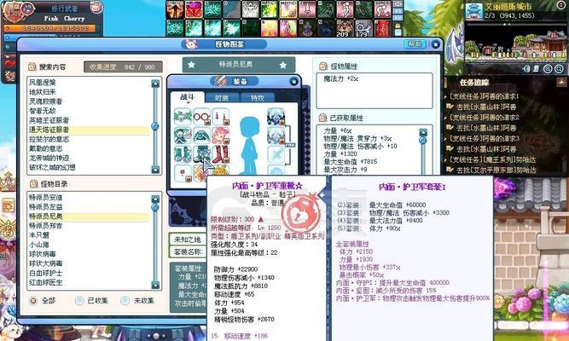Select the top crystal weapon slot
The image size is (569, 341).
276,117
